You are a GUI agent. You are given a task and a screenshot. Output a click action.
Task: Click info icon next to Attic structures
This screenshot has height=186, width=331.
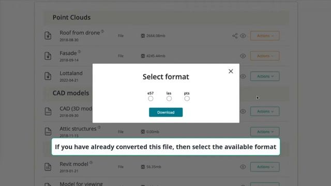(x=99, y=127)
